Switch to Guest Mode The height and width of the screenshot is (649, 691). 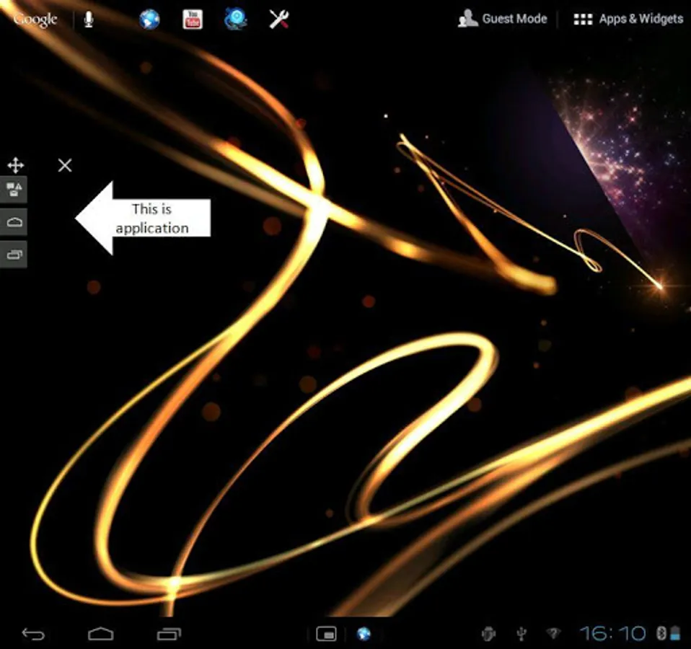point(503,19)
